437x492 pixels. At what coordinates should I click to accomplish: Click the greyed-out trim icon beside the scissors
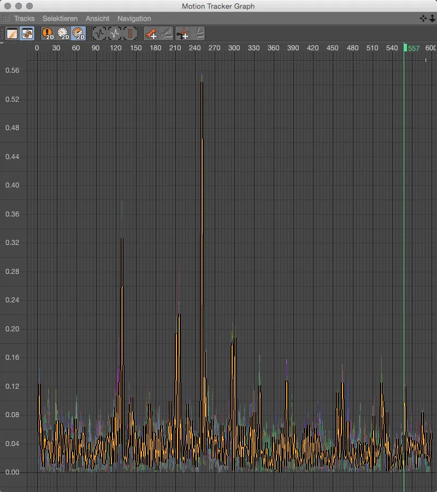(199, 33)
